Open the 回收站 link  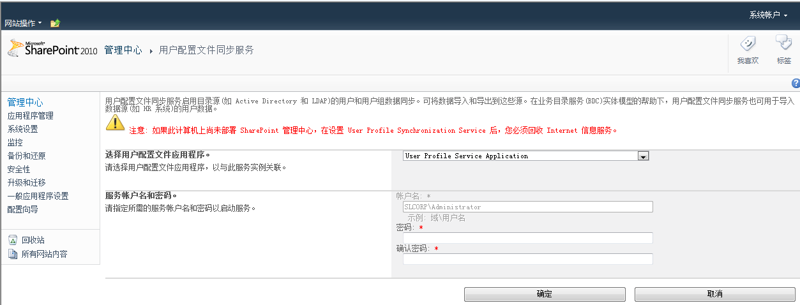(33, 240)
